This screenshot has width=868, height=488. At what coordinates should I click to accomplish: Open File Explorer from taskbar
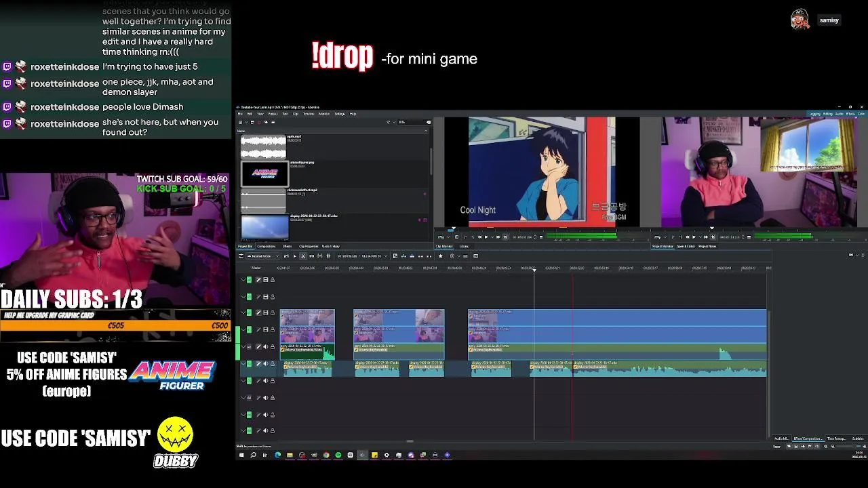tap(290, 455)
